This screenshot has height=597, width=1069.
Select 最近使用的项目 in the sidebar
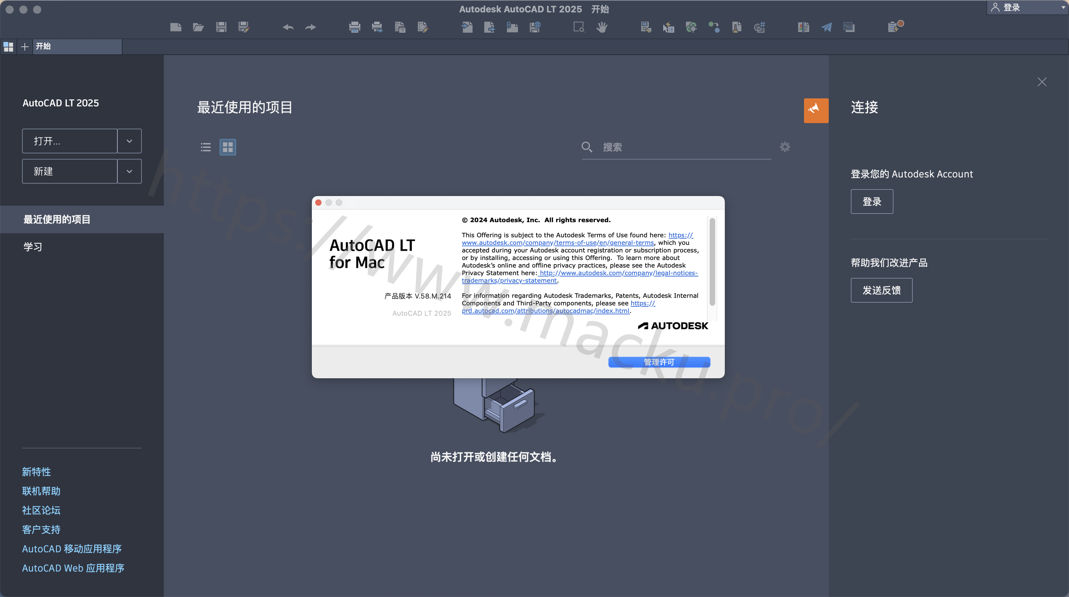pos(82,219)
